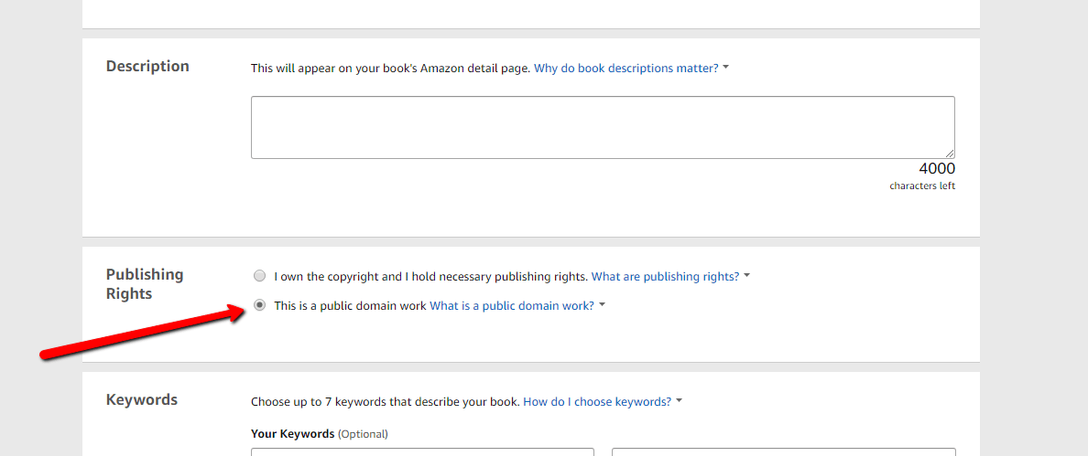Open the 'How do I choose keywords?' link
The image size is (1088, 456).
click(x=597, y=401)
